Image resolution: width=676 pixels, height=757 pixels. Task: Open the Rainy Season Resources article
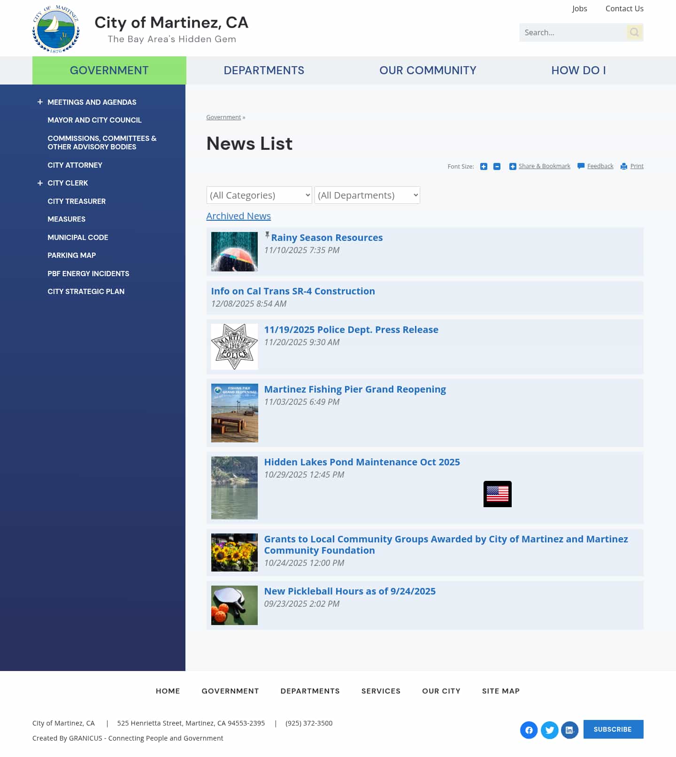click(327, 238)
